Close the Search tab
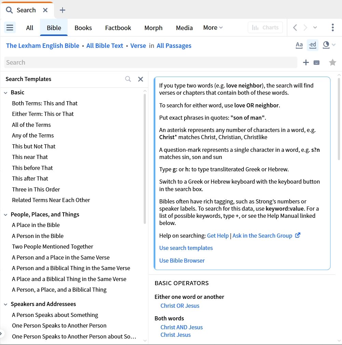This screenshot has height=345, width=342. (x=45, y=10)
